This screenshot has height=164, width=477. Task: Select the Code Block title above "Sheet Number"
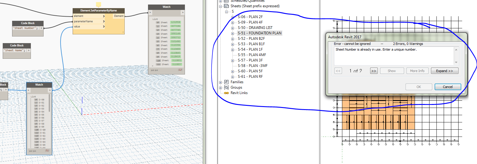pos(28,23)
